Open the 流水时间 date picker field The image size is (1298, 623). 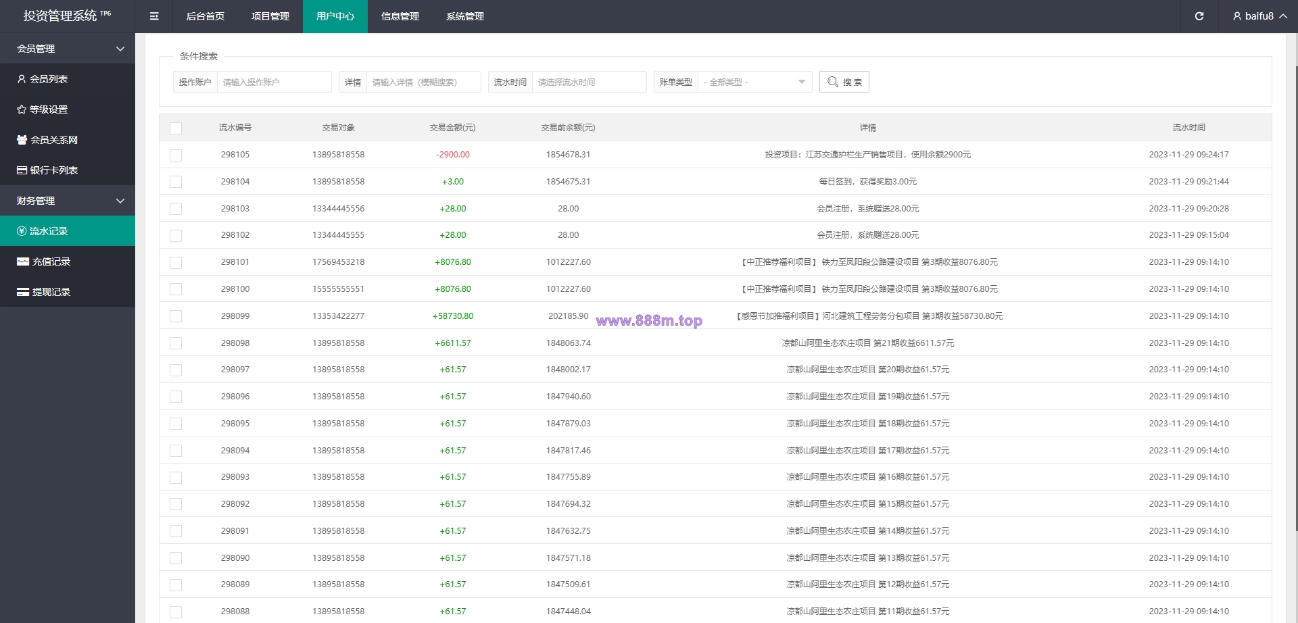click(589, 82)
